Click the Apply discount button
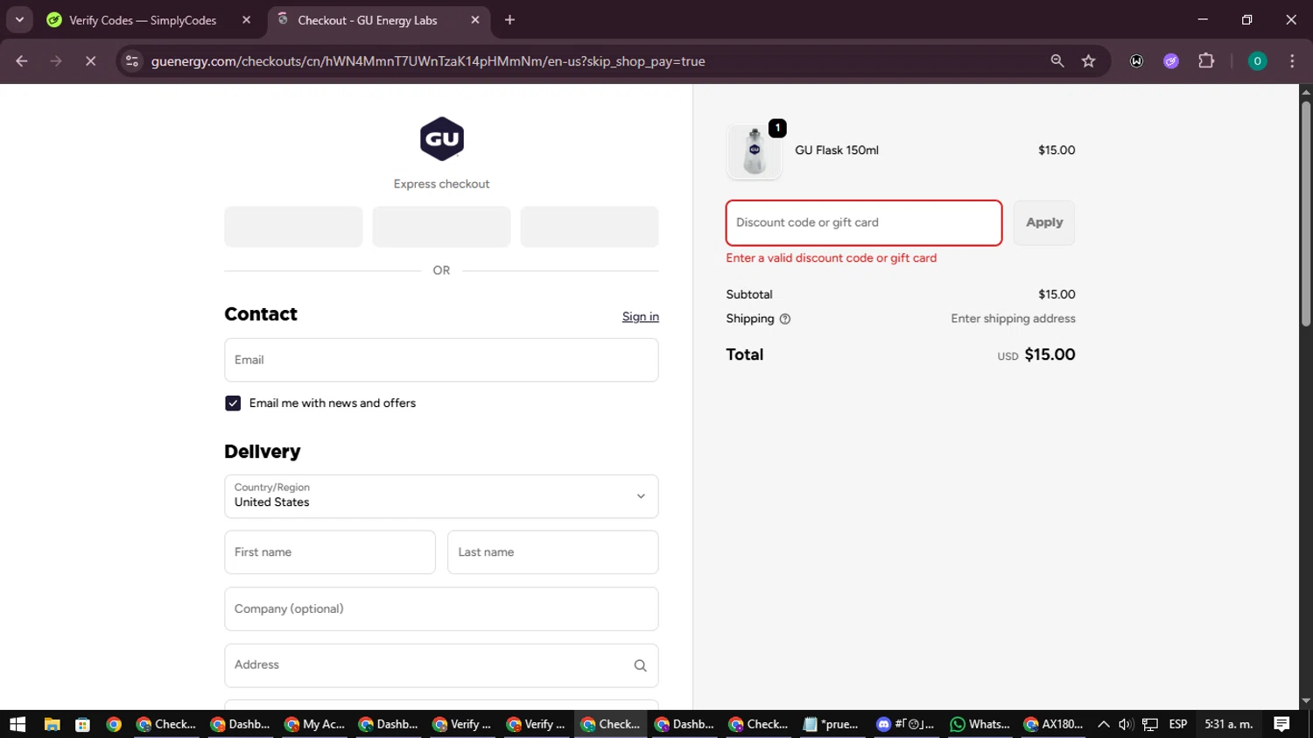This screenshot has width=1313, height=738. pos(1044,222)
